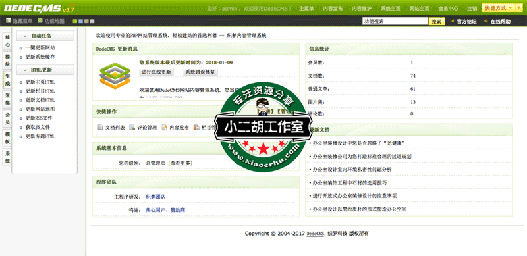527x256 pixels.
Task: Open the 功能地图 function map icon
Action: pyautogui.click(x=40, y=21)
